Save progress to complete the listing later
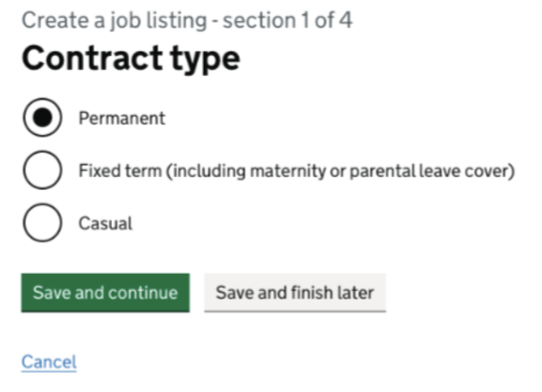542x392 pixels. pyautogui.click(x=296, y=293)
